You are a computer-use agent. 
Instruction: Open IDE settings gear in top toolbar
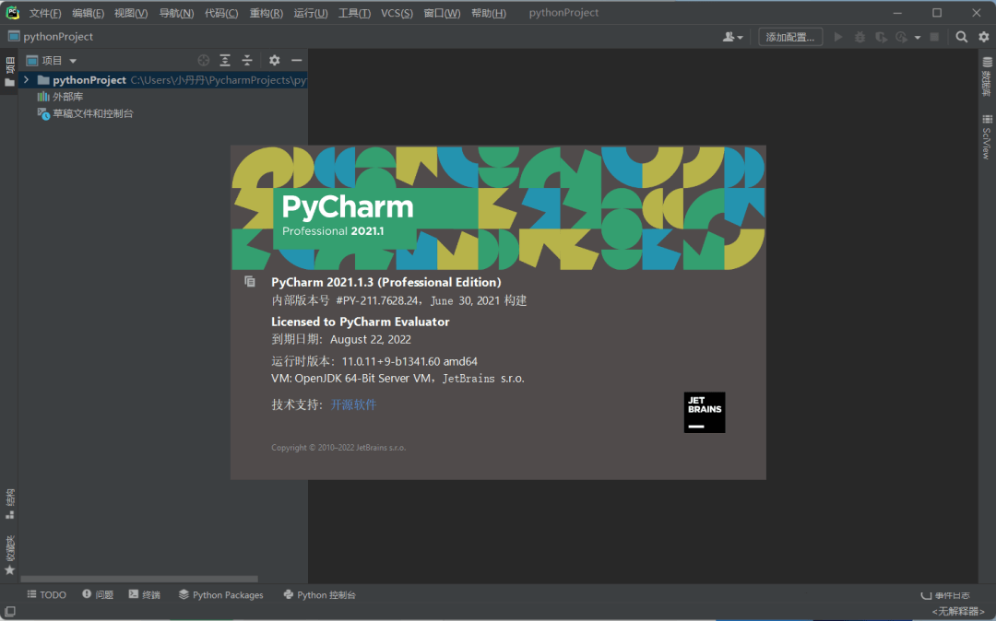tap(983, 37)
